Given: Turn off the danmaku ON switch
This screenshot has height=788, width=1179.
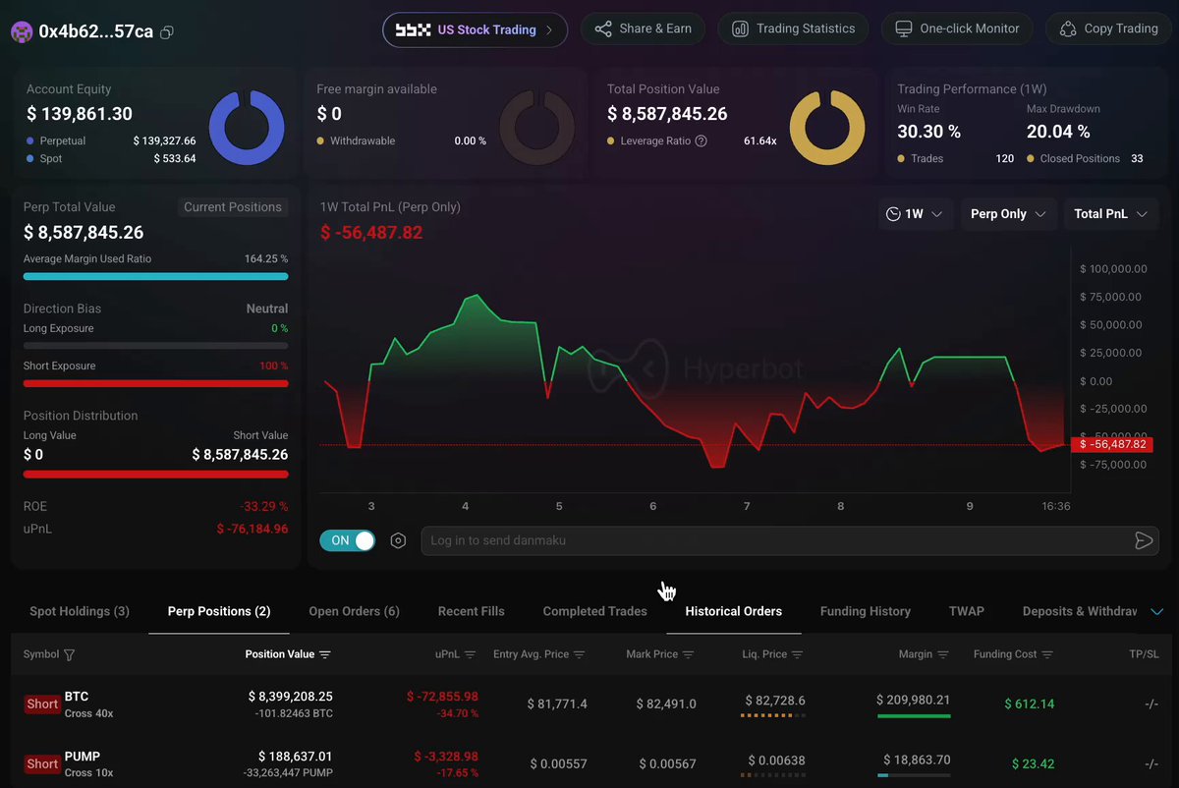Looking at the screenshot, I should point(348,540).
